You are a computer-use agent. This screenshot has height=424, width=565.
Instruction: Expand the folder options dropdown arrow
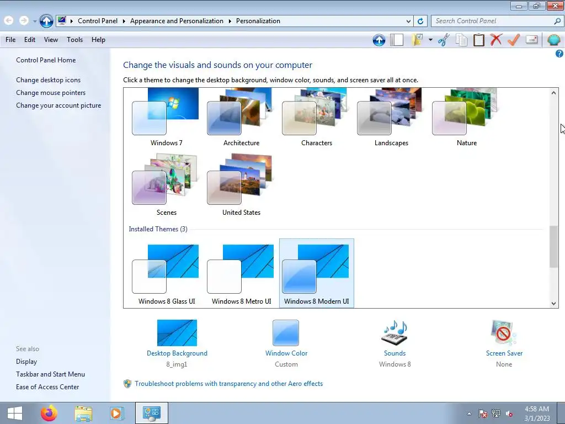[430, 40]
